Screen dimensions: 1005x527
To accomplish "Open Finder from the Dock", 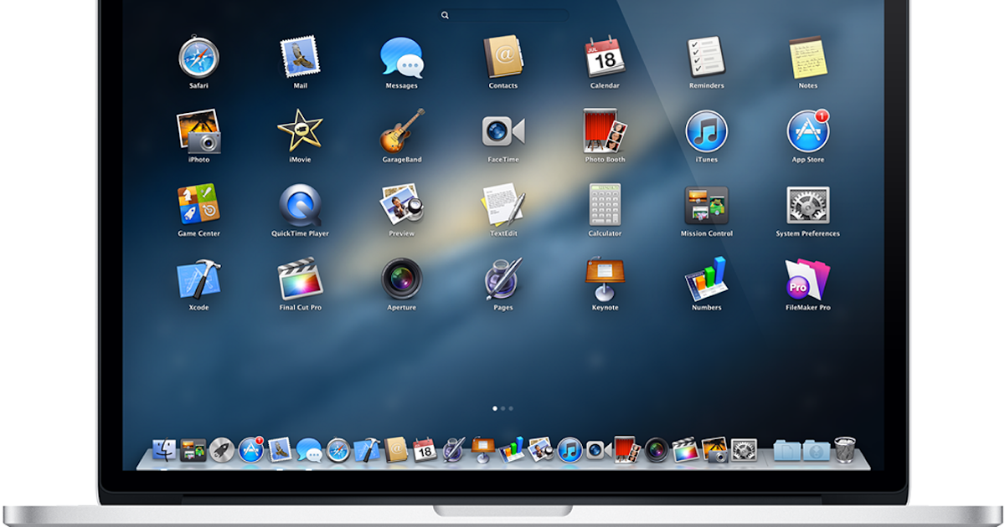I will click(164, 450).
